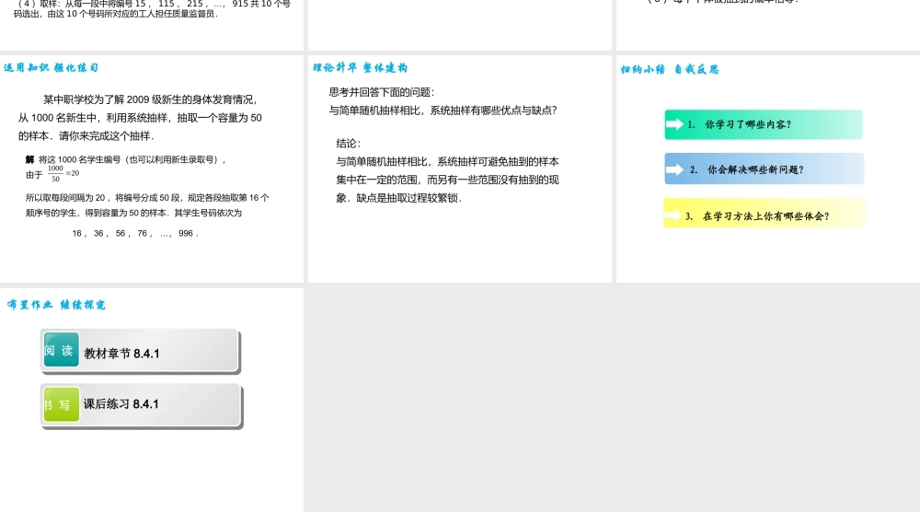Click the heading 理论升华 整体建构
Image resolution: width=920 pixels, height=512 pixels.
(360, 67)
